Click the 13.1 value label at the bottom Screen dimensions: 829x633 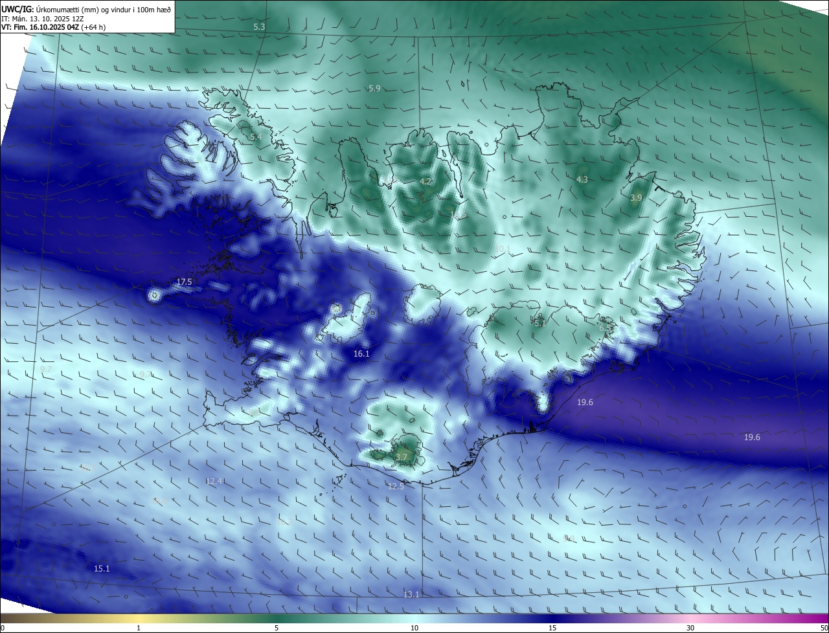coord(411,595)
